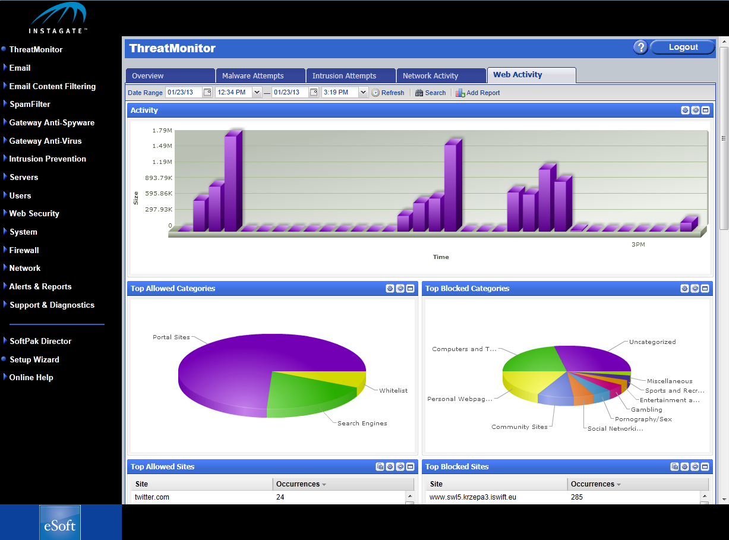Open the start date calendar picker

tap(207, 92)
